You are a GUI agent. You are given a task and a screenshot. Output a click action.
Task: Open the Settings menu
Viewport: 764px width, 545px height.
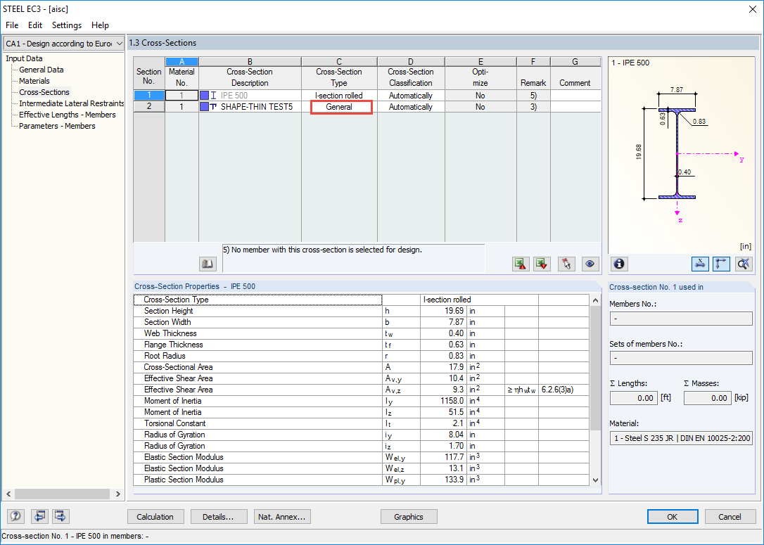[67, 25]
